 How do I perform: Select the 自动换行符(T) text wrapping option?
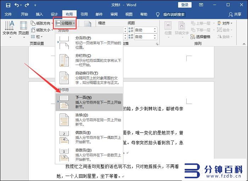(x=89, y=78)
